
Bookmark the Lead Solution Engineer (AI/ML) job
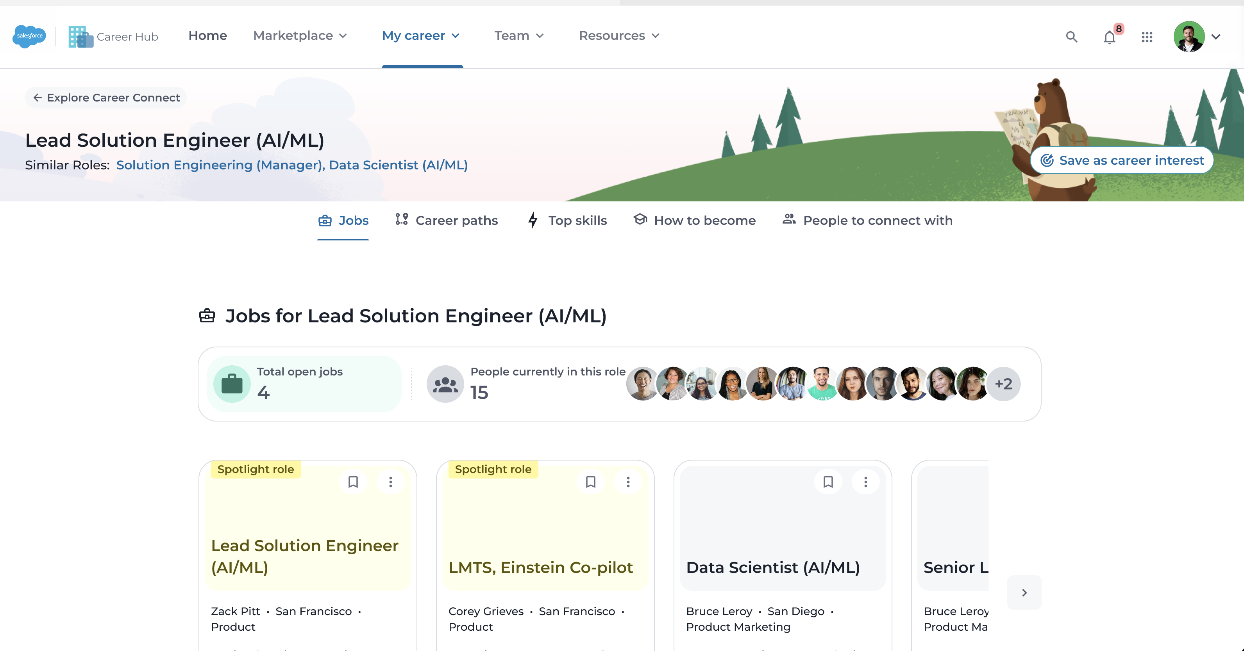(x=353, y=482)
